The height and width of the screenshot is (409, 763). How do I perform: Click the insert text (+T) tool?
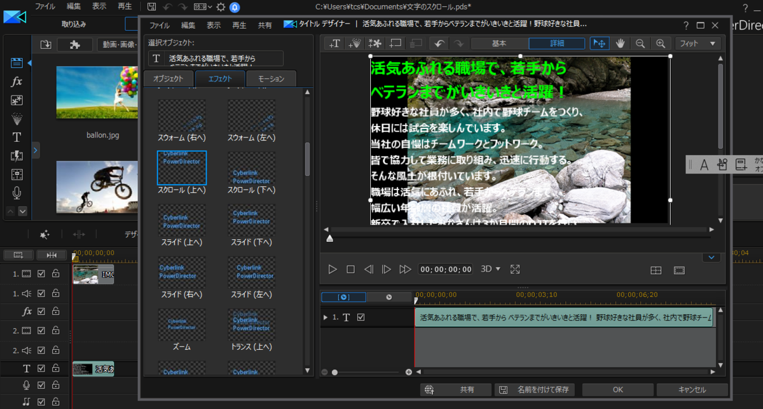(x=335, y=43)
